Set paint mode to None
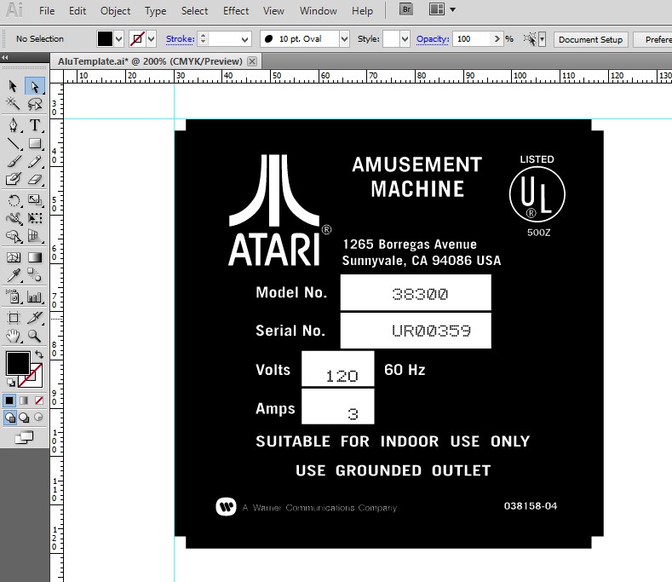This screenshot has width=672, height=582. 39,400
